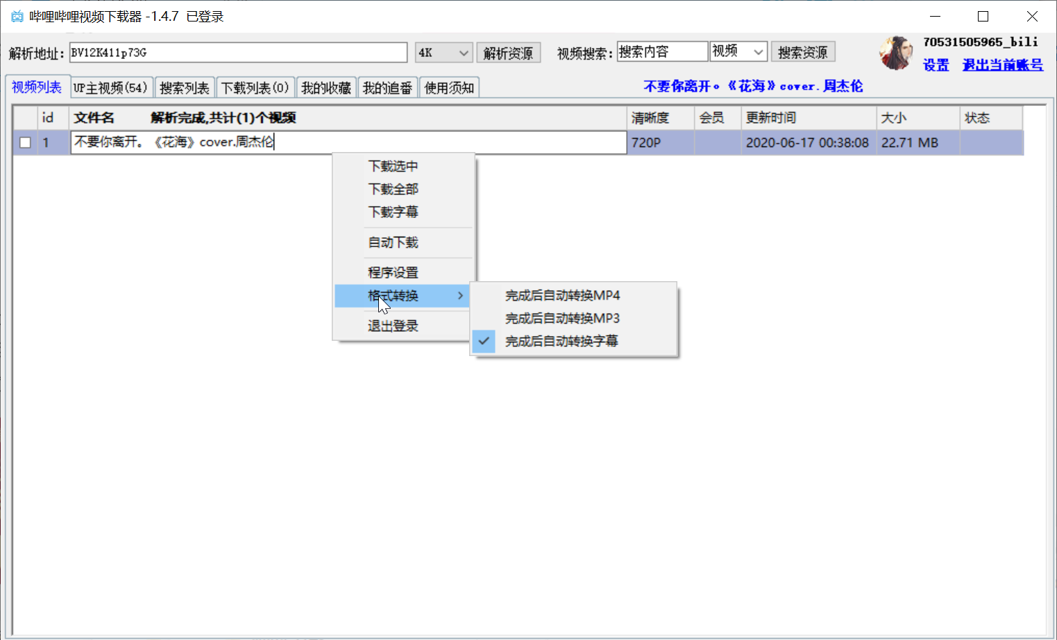Viewport: 1057px width, 640px height.
Task: Go to 我的收藏 tab
Action: (x=326, y=88)
